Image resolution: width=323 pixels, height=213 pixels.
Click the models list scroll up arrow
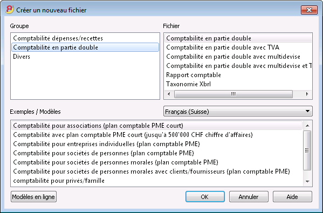[307, 126]
